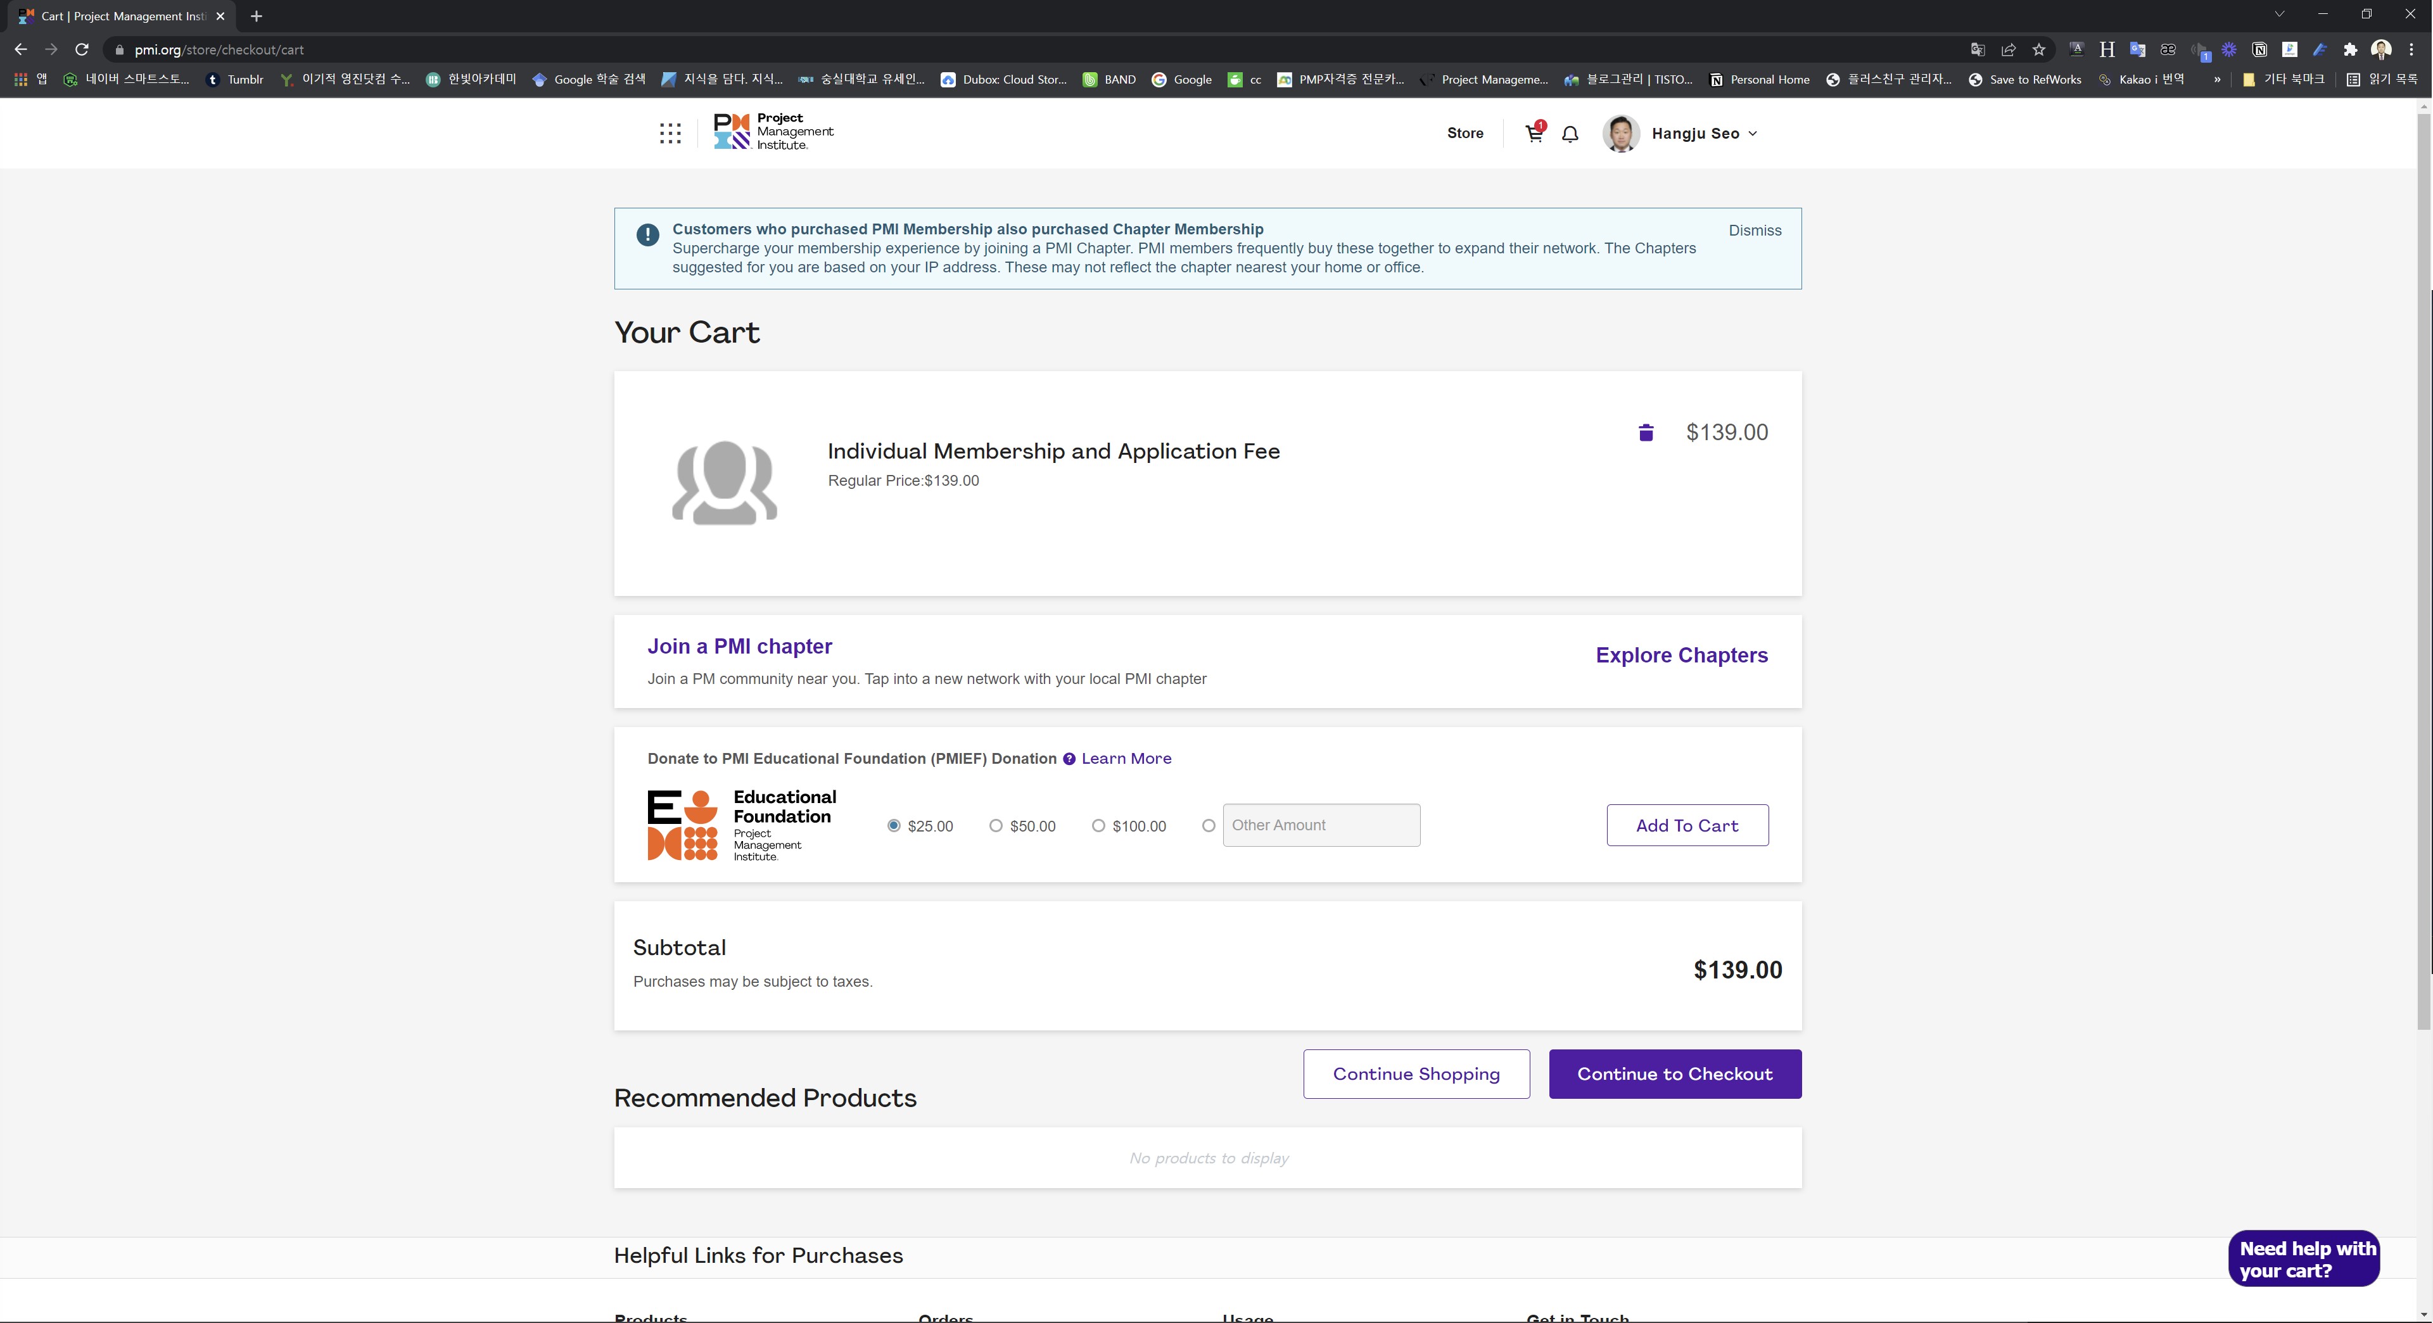Viewport: 2433px width, 1323px height.
Task: Expand the hidden bookmarks overflow chevron
Action: click(x=2217, y=79)
